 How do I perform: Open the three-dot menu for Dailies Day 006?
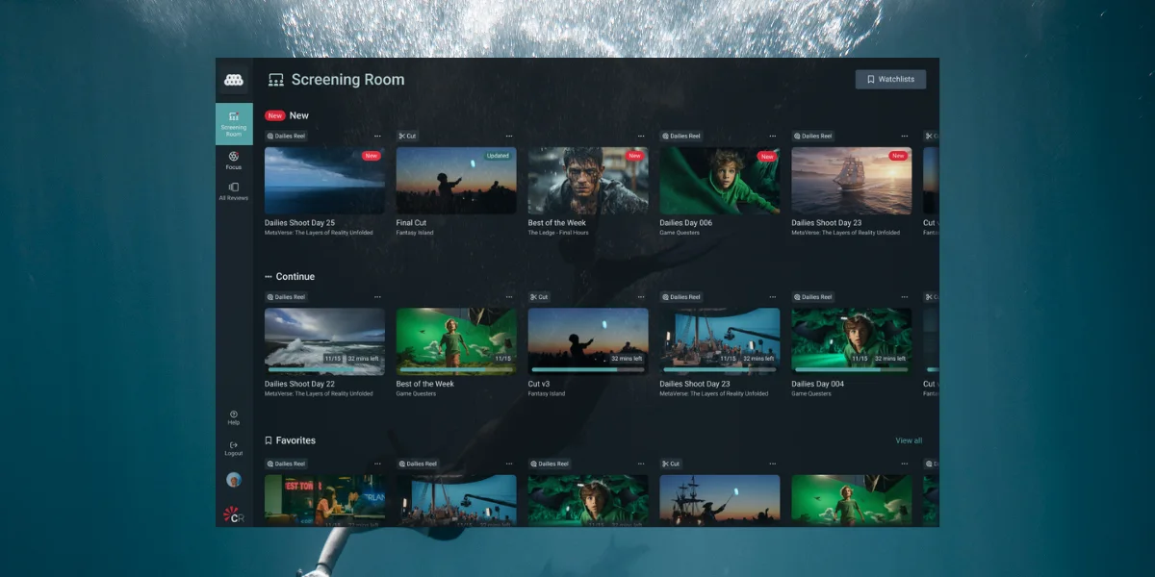(773, 136)
